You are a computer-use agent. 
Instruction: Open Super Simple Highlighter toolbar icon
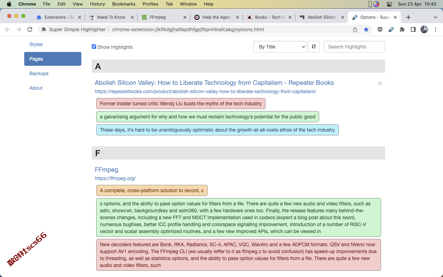click(x=391, y=29)
